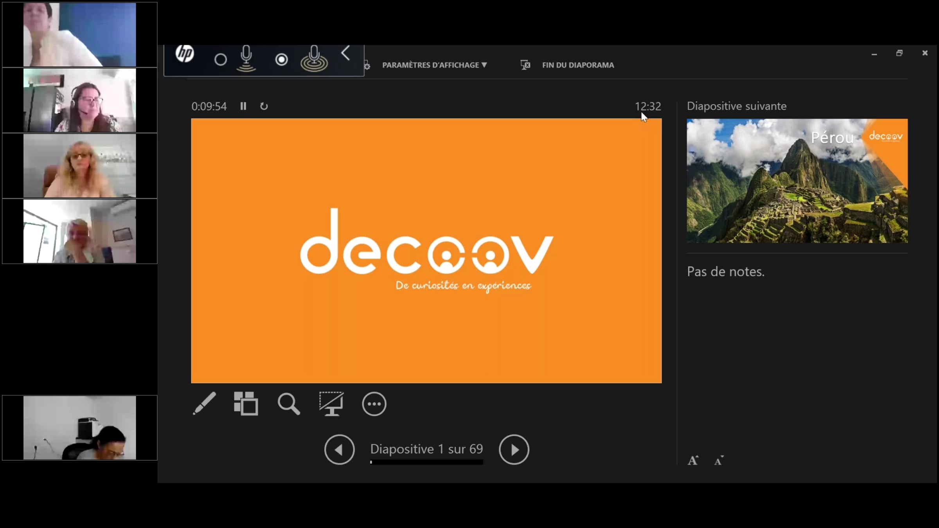Click the HP logo in overlay bar
Viewport: 939px width, 528px height.
coord(185,53)
